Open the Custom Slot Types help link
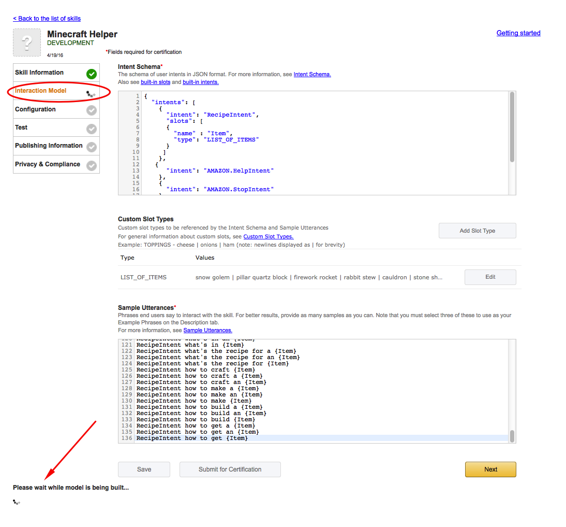 pos(268,236)
